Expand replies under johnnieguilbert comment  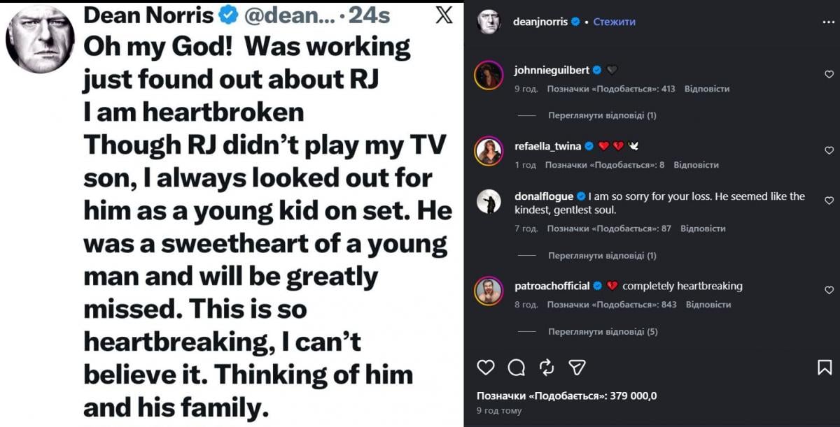(602, 115)
